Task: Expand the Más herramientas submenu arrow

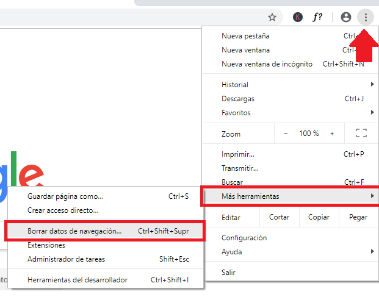Action: pyautogui.click(x=372, y=196)
